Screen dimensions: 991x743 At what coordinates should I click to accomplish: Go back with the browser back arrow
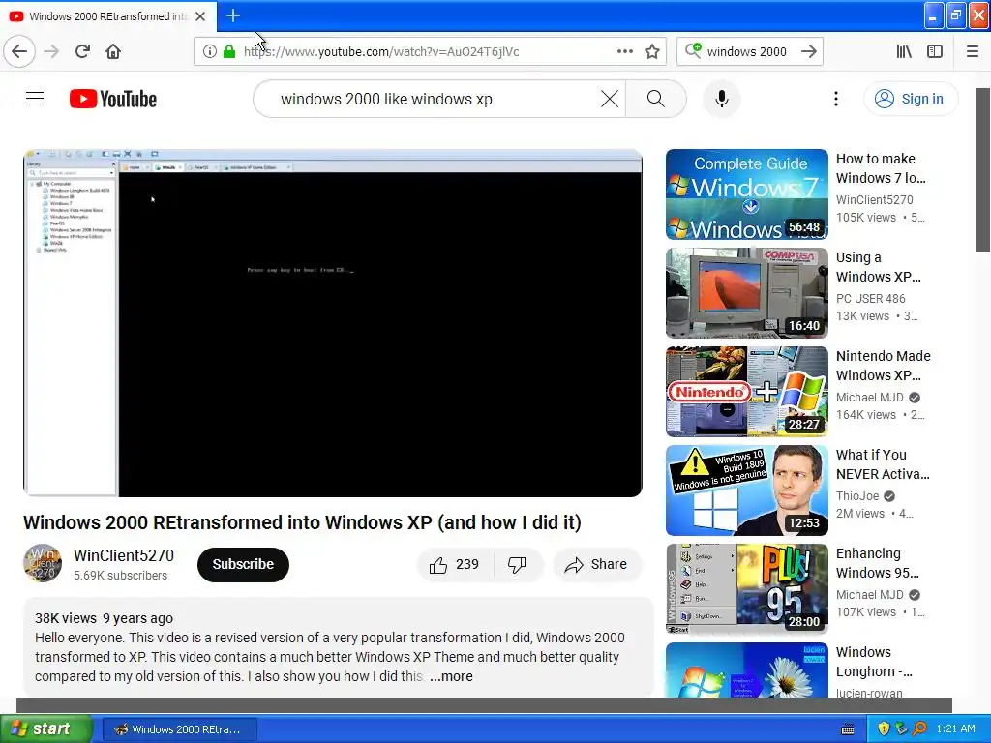tap(19, 51)
